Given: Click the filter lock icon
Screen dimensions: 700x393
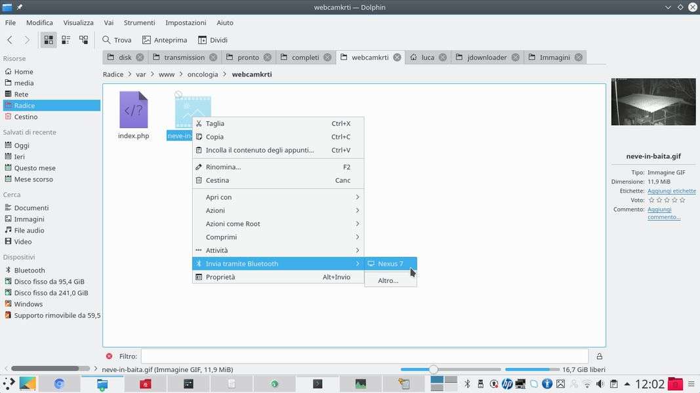Looking at the screenshot, I should click(599, 356).
